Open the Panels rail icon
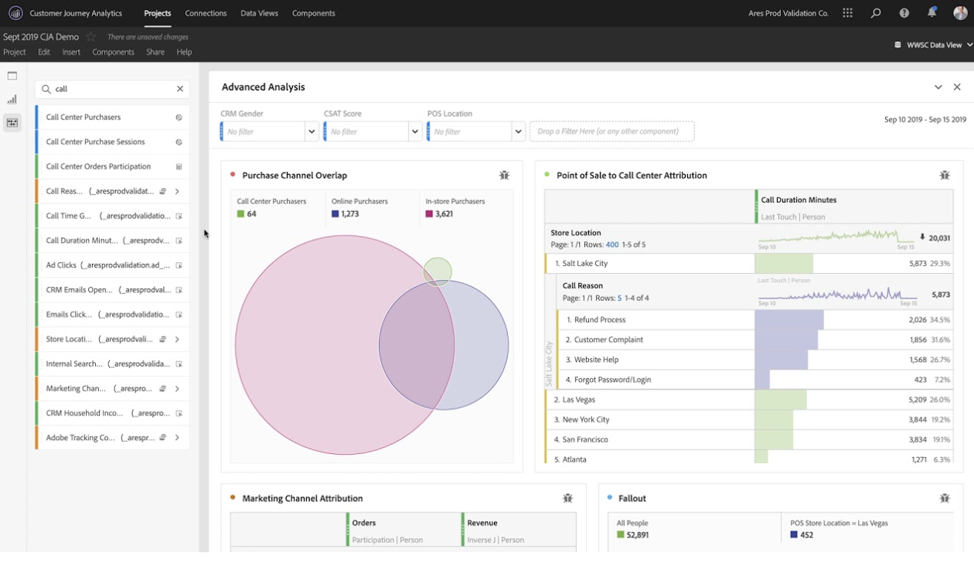Screen dimensions: 974x563 [x=12, y=75]
